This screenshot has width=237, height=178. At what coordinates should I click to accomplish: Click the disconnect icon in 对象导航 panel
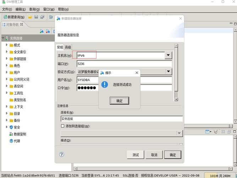(48, 31)
